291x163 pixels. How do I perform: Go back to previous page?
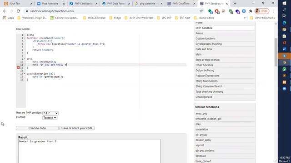(5, 11)
